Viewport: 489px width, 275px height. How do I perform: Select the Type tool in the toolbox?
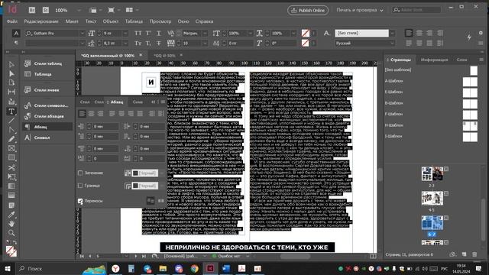click(11, 112)
